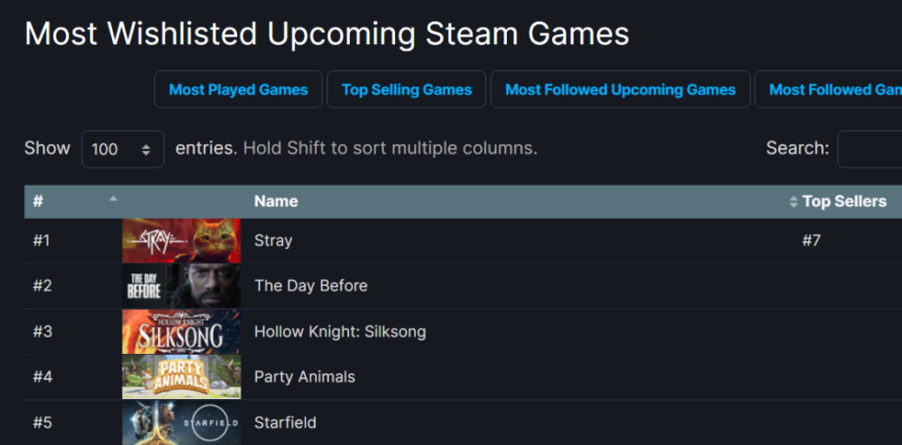Go to Most Followed Upcoming Games
The image size is (902, 445).
[x=621, y=89]
